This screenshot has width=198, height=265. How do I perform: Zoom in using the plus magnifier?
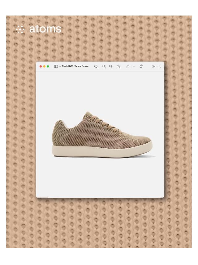tap(111, 66)
